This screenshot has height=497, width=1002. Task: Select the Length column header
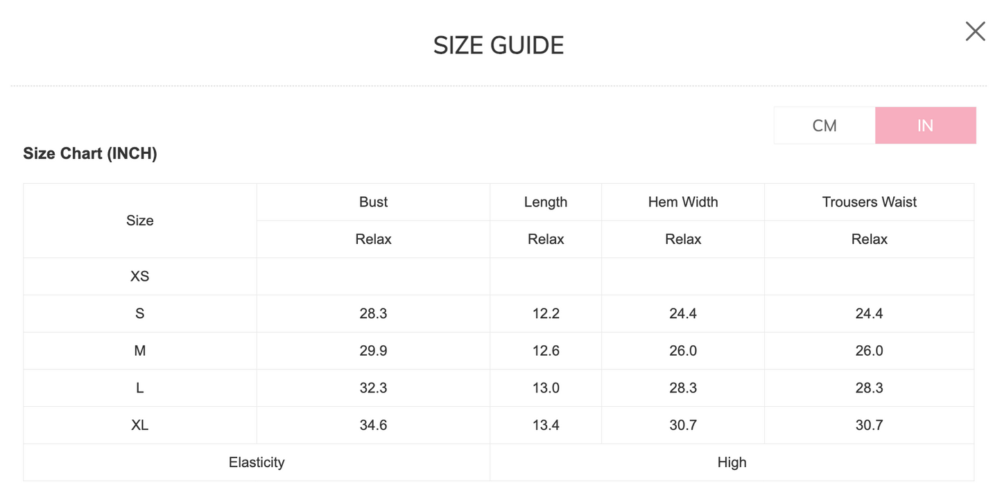(x=546, y=202)
